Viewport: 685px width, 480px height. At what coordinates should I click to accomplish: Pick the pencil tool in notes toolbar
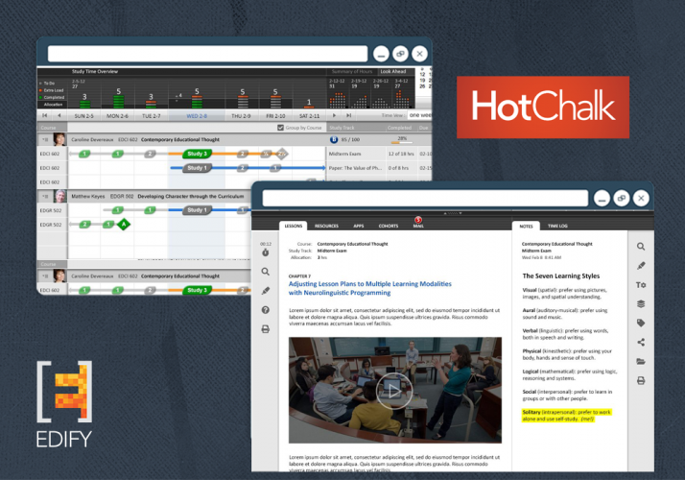point(641,266)
